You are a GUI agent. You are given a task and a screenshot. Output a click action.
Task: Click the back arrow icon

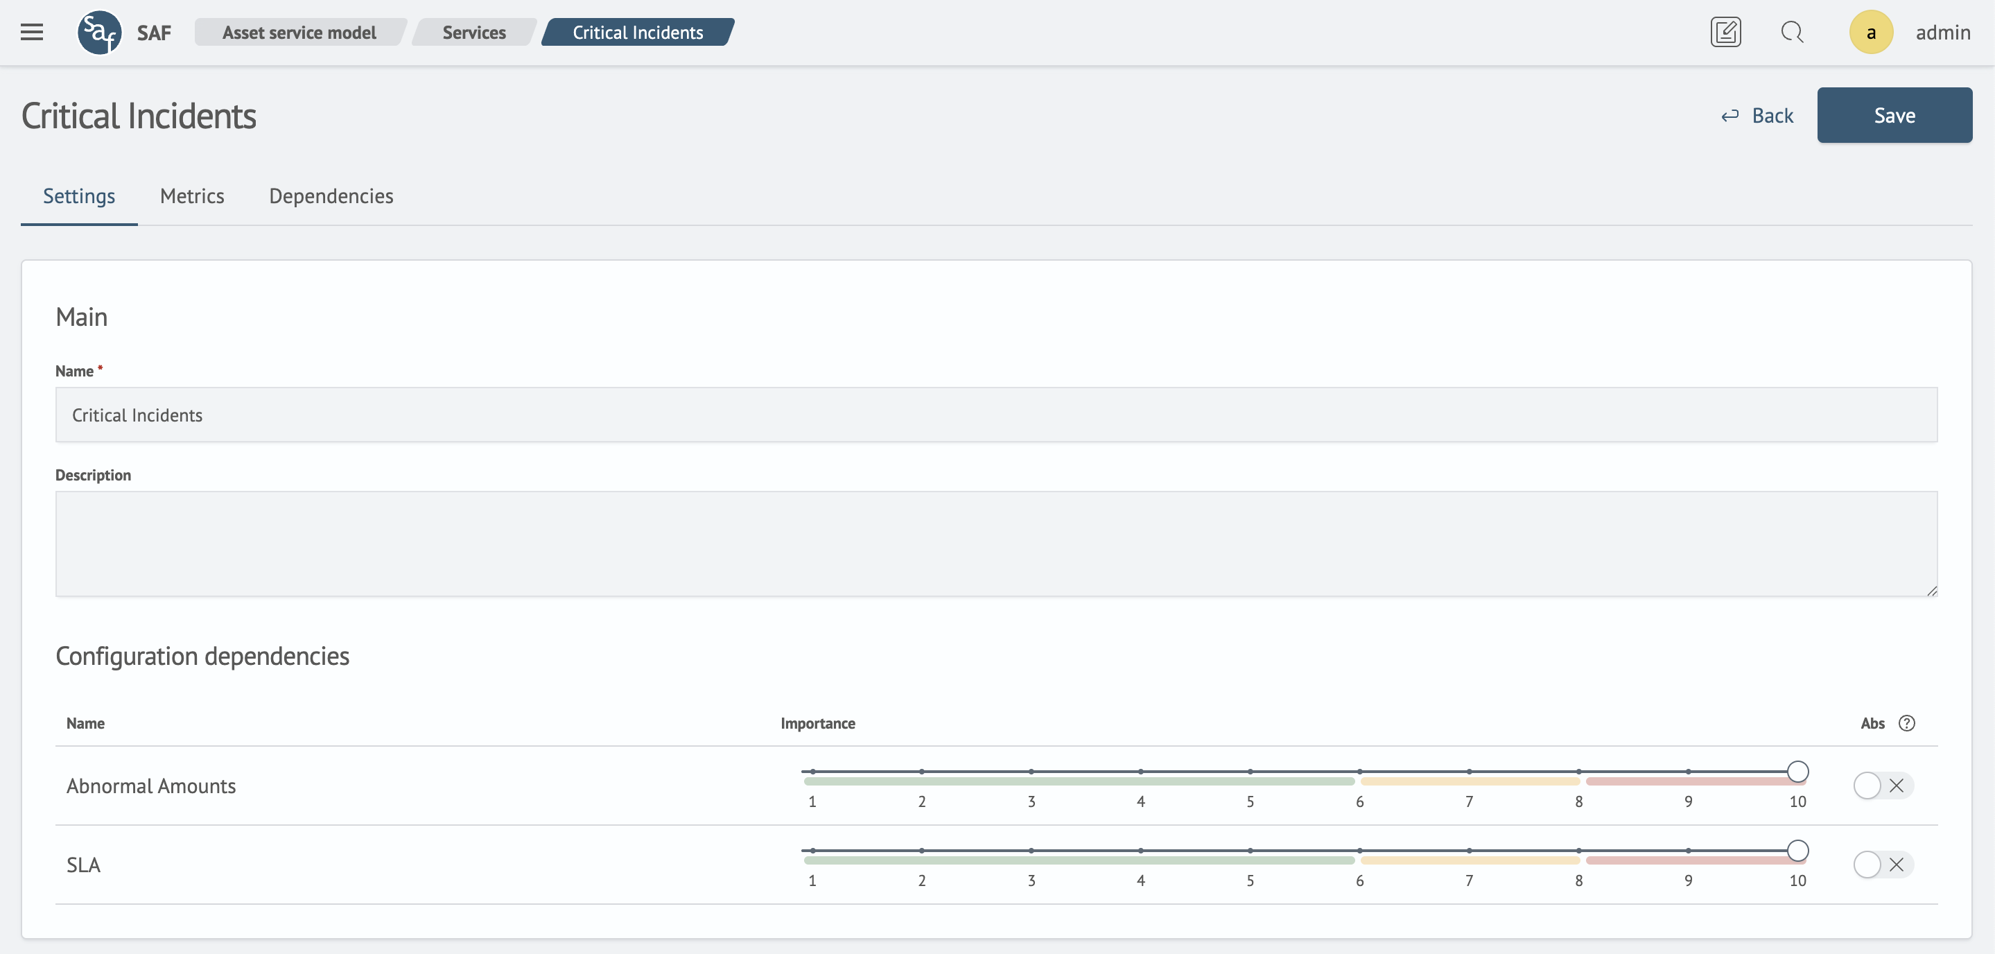[x=1730, y=115]
